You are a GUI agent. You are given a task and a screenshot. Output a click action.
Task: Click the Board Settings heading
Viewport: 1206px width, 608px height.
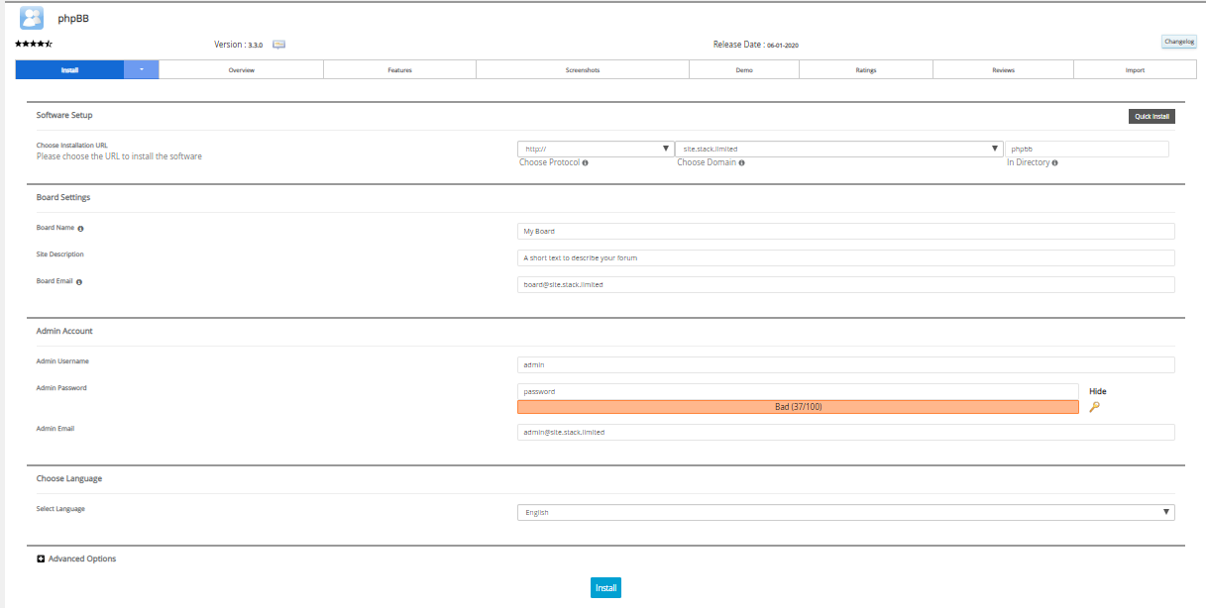coord(63,197)
